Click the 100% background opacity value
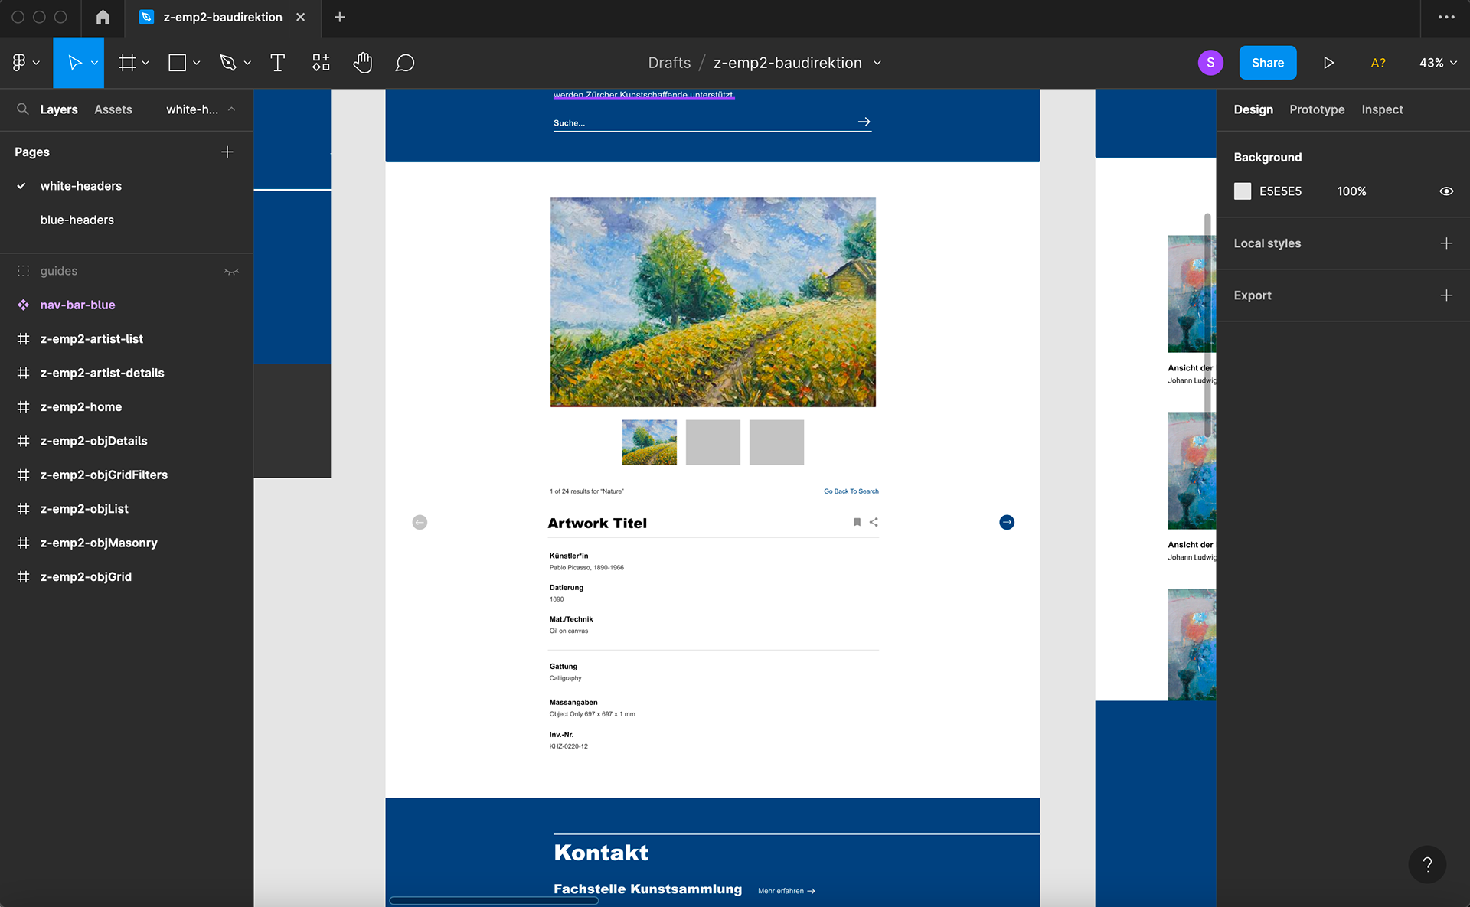The width and height of the screenshot is (1470, 907). click(x=1351, y=191)
